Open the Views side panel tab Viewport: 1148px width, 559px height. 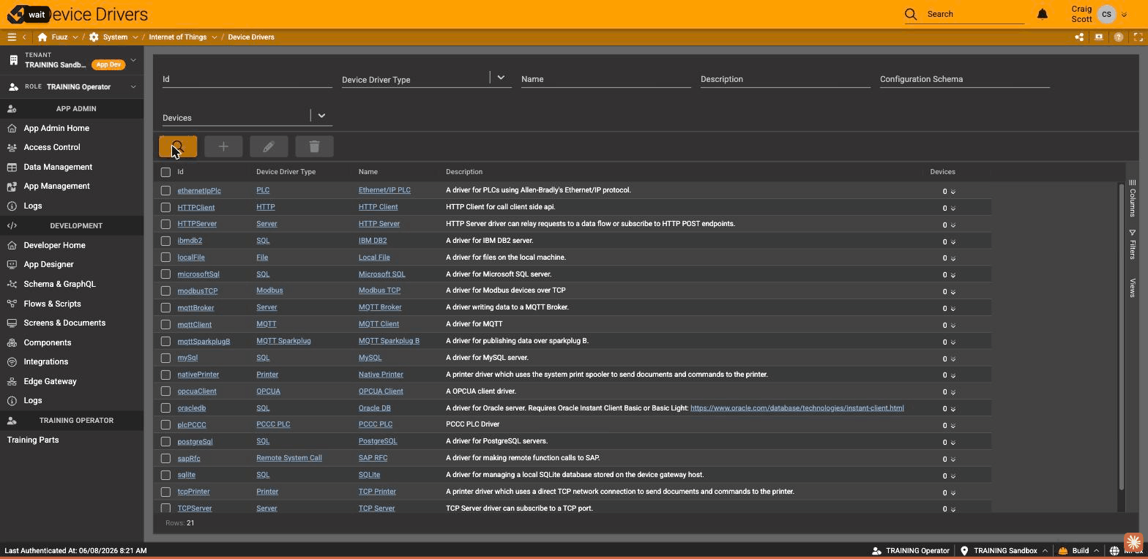pyautogui.click(x=1132, y=288)
